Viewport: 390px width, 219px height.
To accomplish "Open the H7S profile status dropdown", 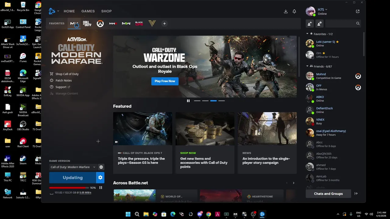I will tap(322, 9).
